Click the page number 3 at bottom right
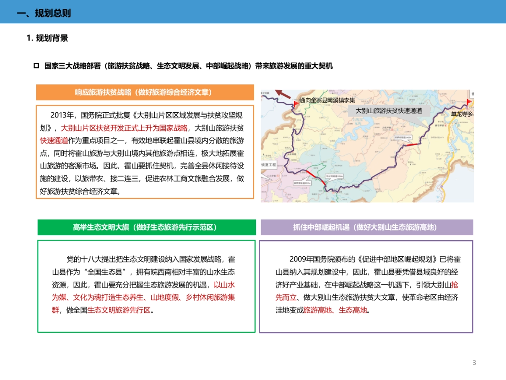Image resolution: width=506 pixels, height=380 pixels. coord(474,361)
